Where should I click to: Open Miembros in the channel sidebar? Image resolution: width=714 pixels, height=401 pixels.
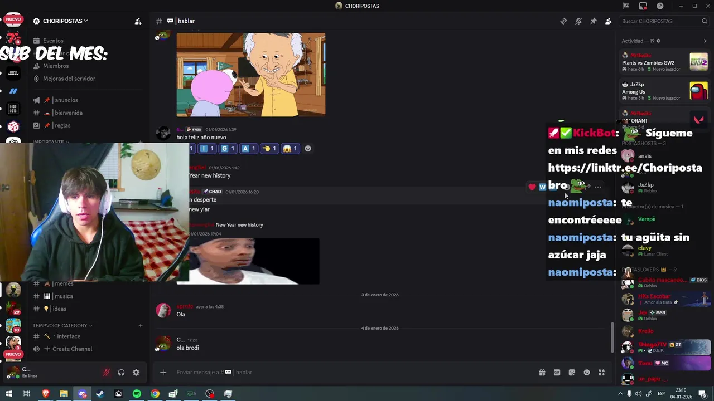click(x=56, y=66)
